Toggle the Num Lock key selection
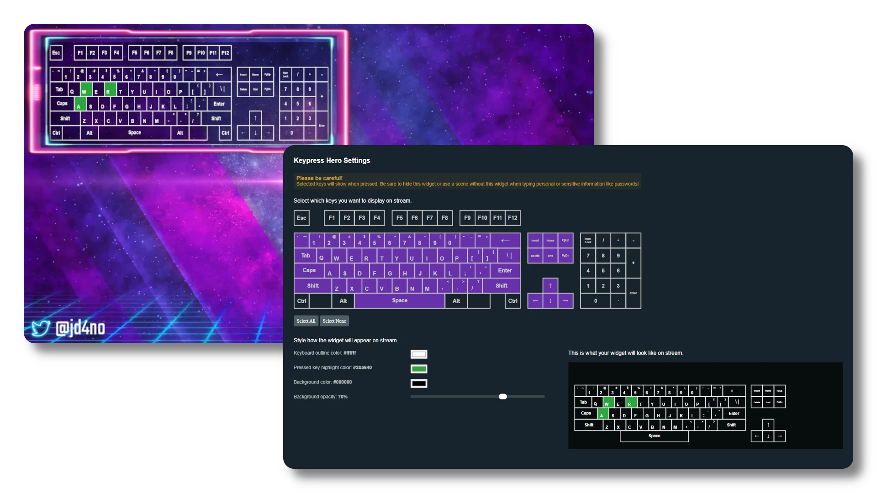Screen dimensions: 877x493 (588, 241)
